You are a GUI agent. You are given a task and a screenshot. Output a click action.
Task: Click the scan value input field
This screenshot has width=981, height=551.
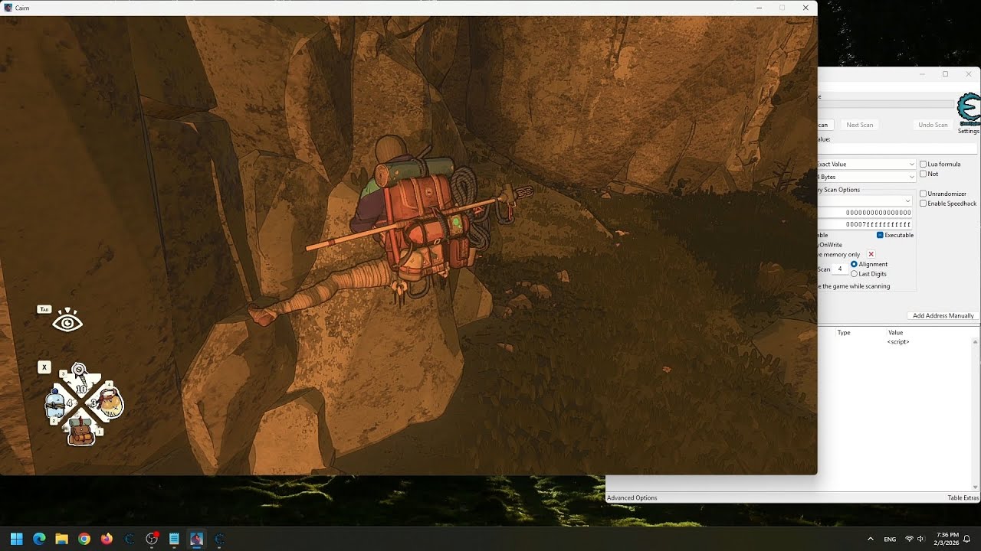point(897,149)
